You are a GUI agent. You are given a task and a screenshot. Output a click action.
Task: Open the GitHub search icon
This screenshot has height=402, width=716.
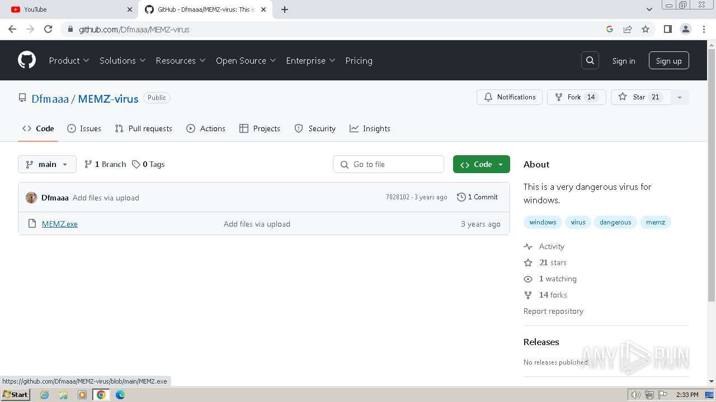coord(590,60)
